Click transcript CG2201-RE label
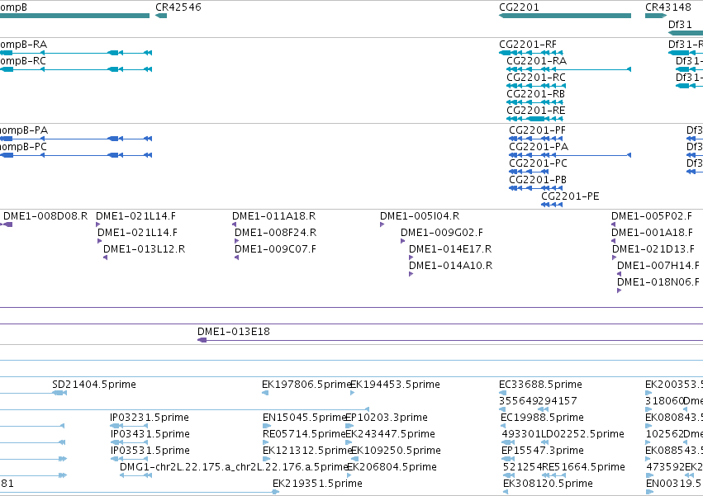Viewport: 703px width, 496px height. pos(536,111)
